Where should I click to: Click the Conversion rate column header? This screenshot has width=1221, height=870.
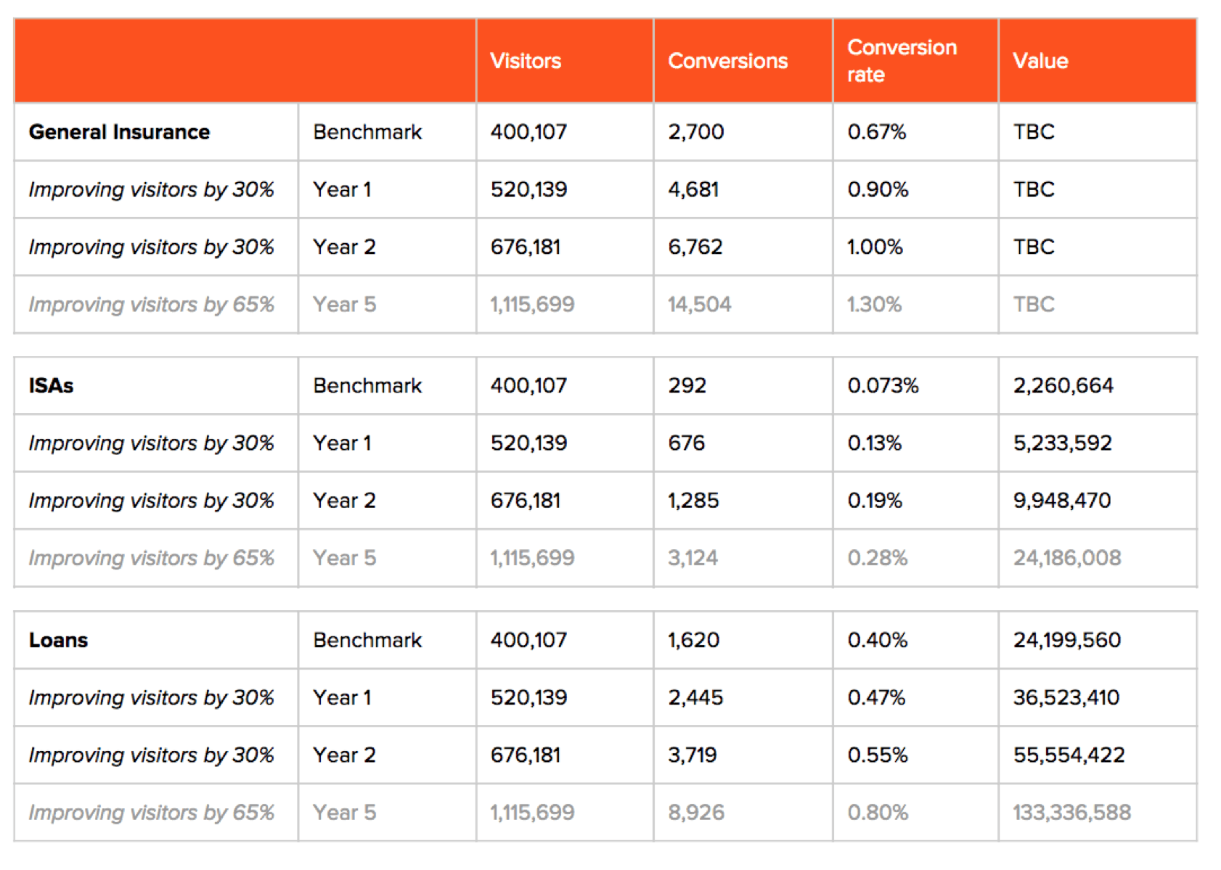coord(902,61)
